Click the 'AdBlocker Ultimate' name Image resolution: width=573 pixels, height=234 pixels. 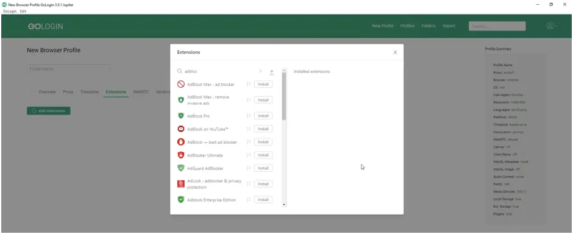click(x=205, y=155)
